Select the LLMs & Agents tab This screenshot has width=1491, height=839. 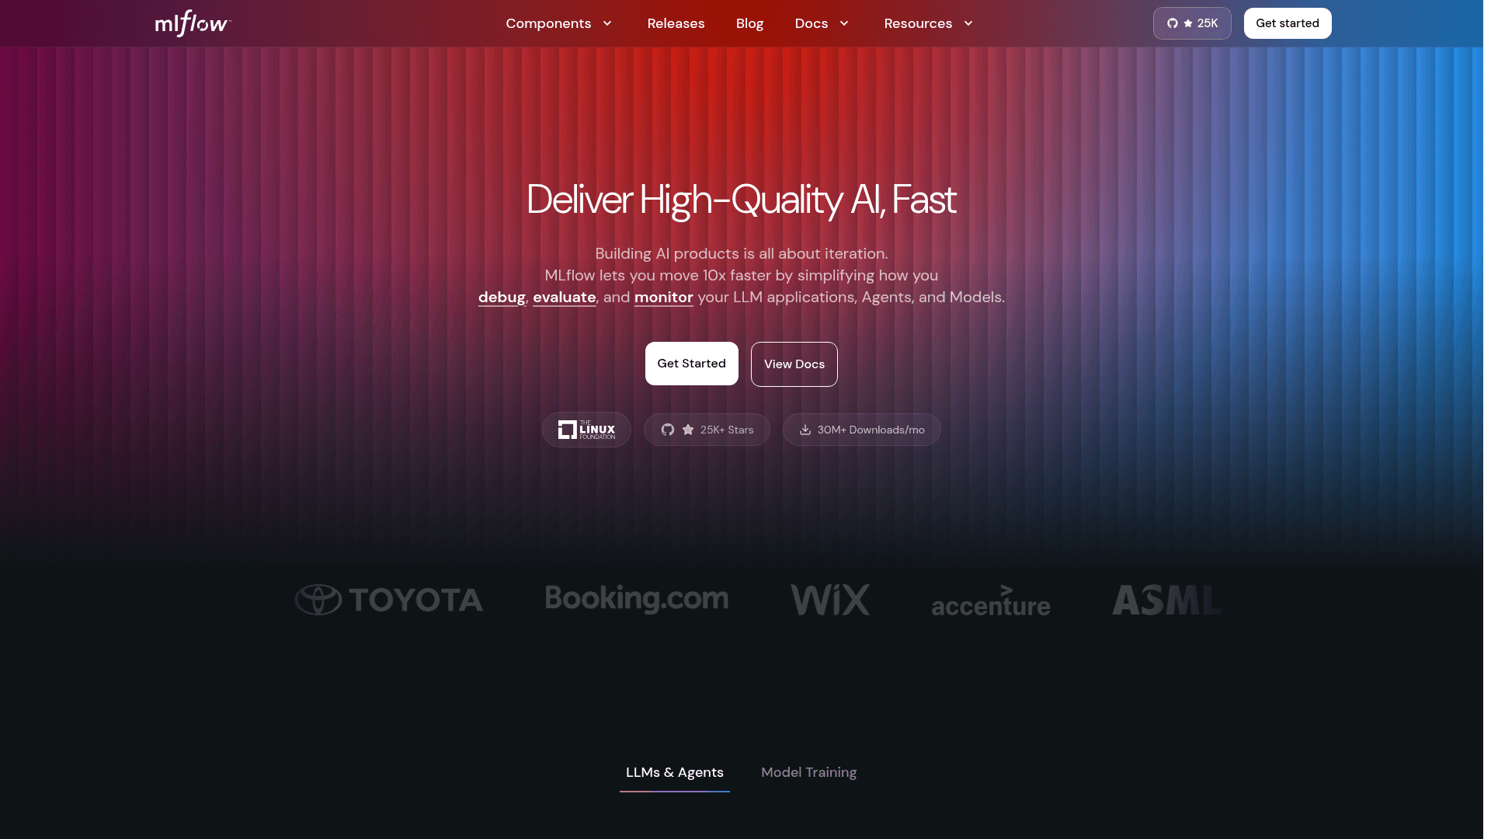(674, 772)
